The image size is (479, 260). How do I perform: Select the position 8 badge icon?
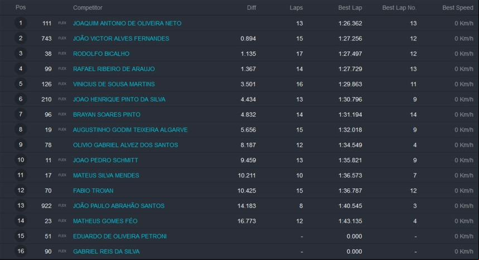point(21,129)
